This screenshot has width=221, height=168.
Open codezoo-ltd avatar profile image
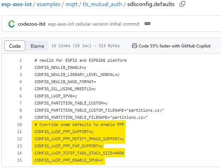pos(11,24)
